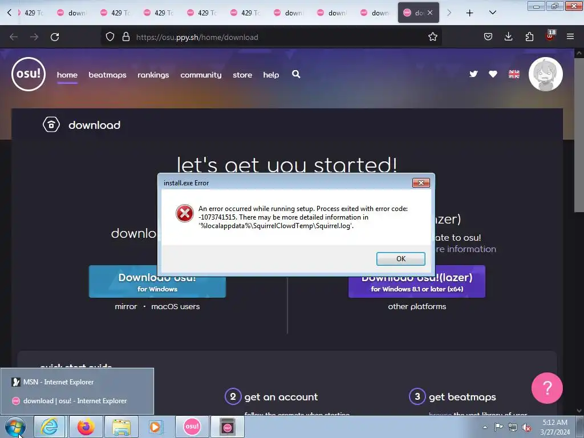Click the heart support icon

[x=493, y=74]
